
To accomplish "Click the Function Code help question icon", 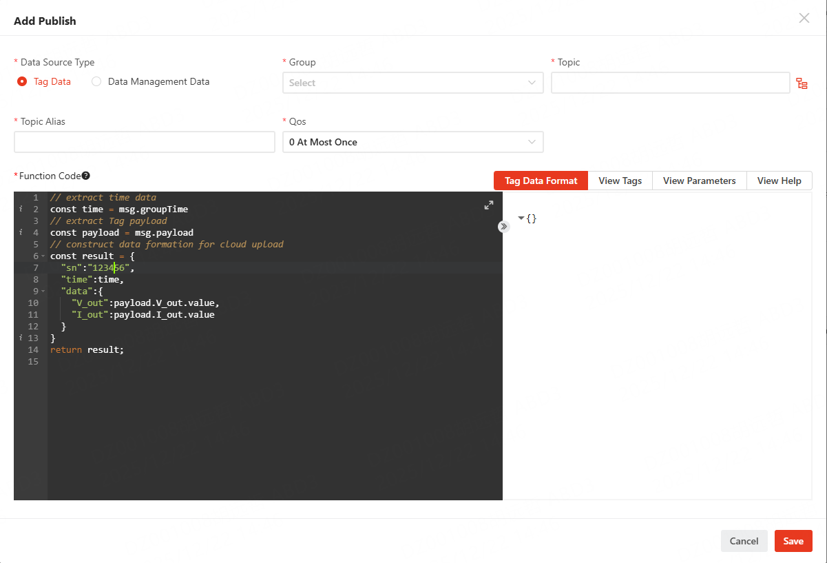I will [86, 176].
